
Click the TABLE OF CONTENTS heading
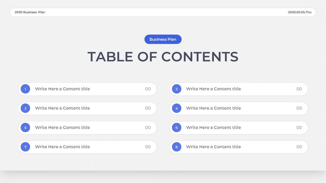[163, 57]
